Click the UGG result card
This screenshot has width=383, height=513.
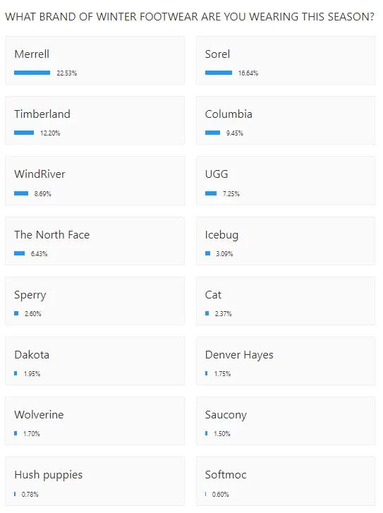[286, 181]
